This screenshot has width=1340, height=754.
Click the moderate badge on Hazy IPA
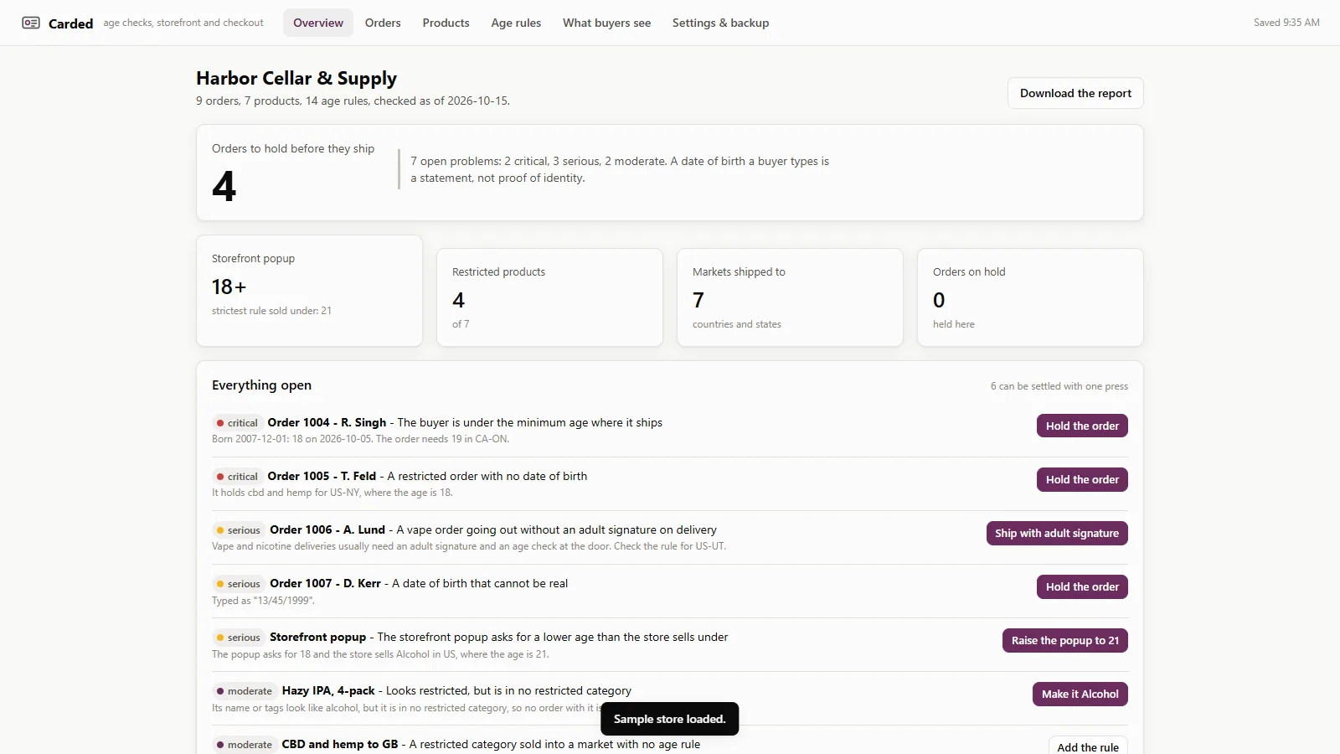tap(245, 691)
